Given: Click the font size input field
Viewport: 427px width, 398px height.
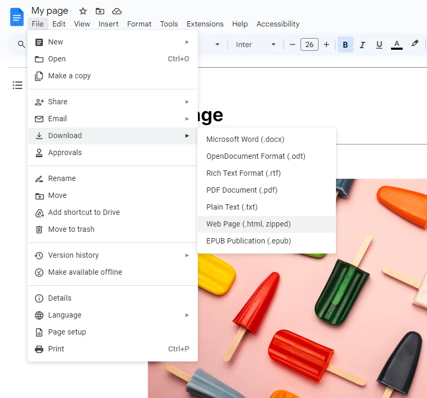Looking at the screenshot, I should pos(310,44).
